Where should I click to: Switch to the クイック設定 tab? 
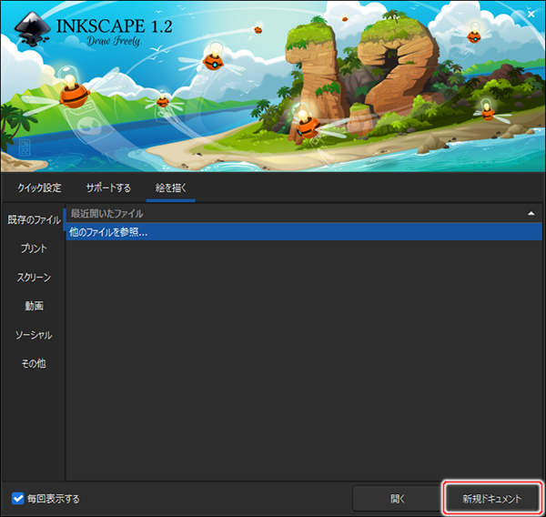coord(39,188)
